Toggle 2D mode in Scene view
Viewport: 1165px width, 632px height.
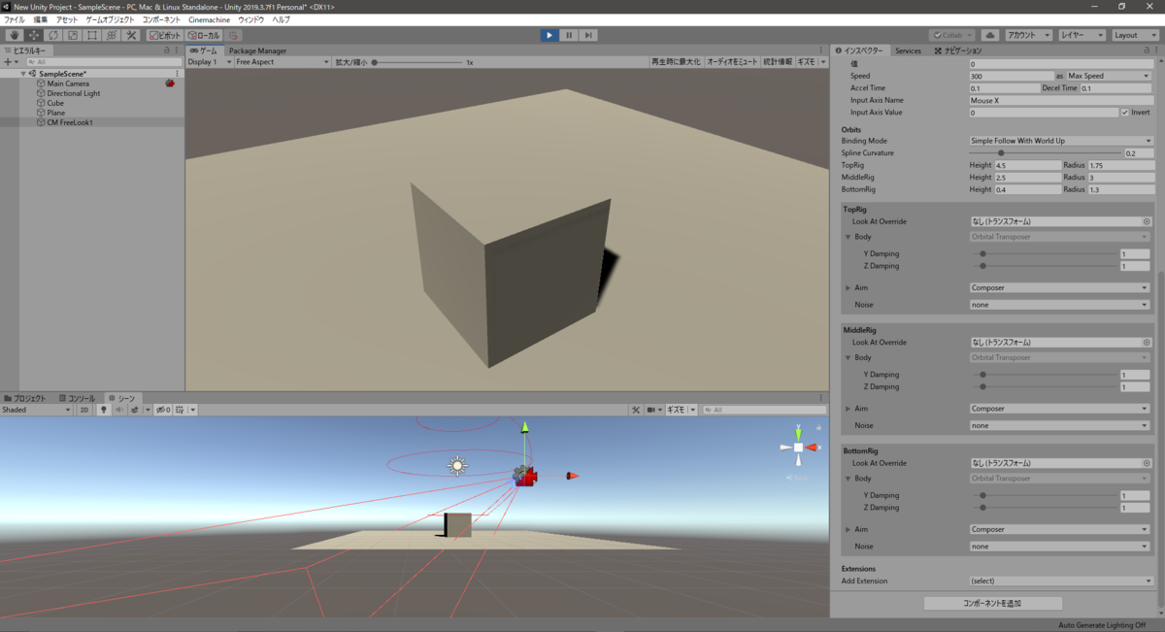[x=84, y=410]
